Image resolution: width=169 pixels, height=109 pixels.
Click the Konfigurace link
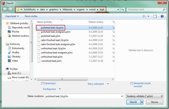[50, 89]
